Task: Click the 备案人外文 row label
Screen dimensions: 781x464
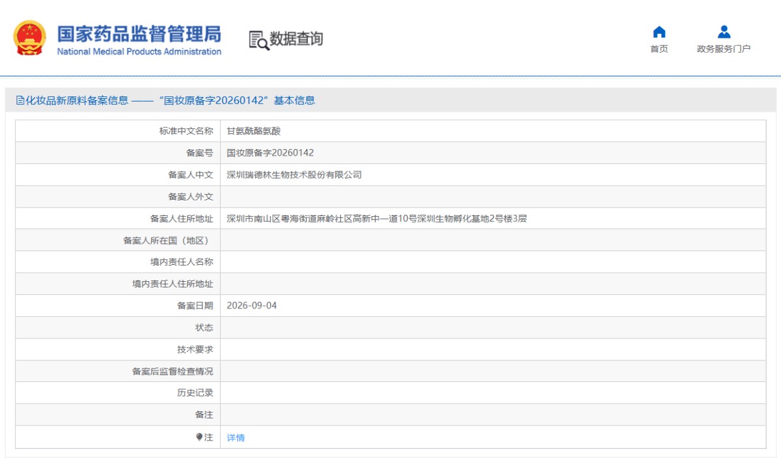Action: [191, 197]
